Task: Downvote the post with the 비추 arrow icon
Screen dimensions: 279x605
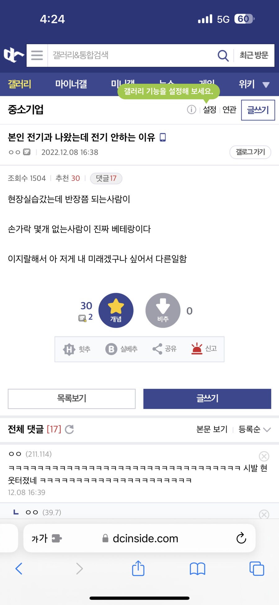Action: click(163, 310)
